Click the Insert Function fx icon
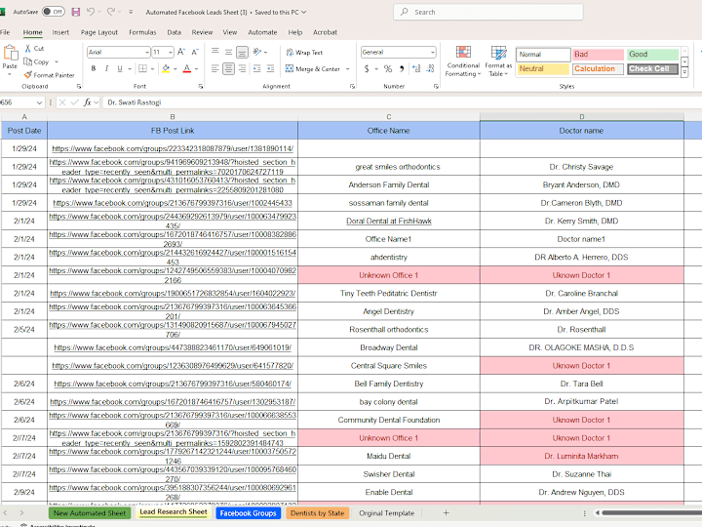The width and height of the screenshot is (702, 527). (x=88, y=102)
